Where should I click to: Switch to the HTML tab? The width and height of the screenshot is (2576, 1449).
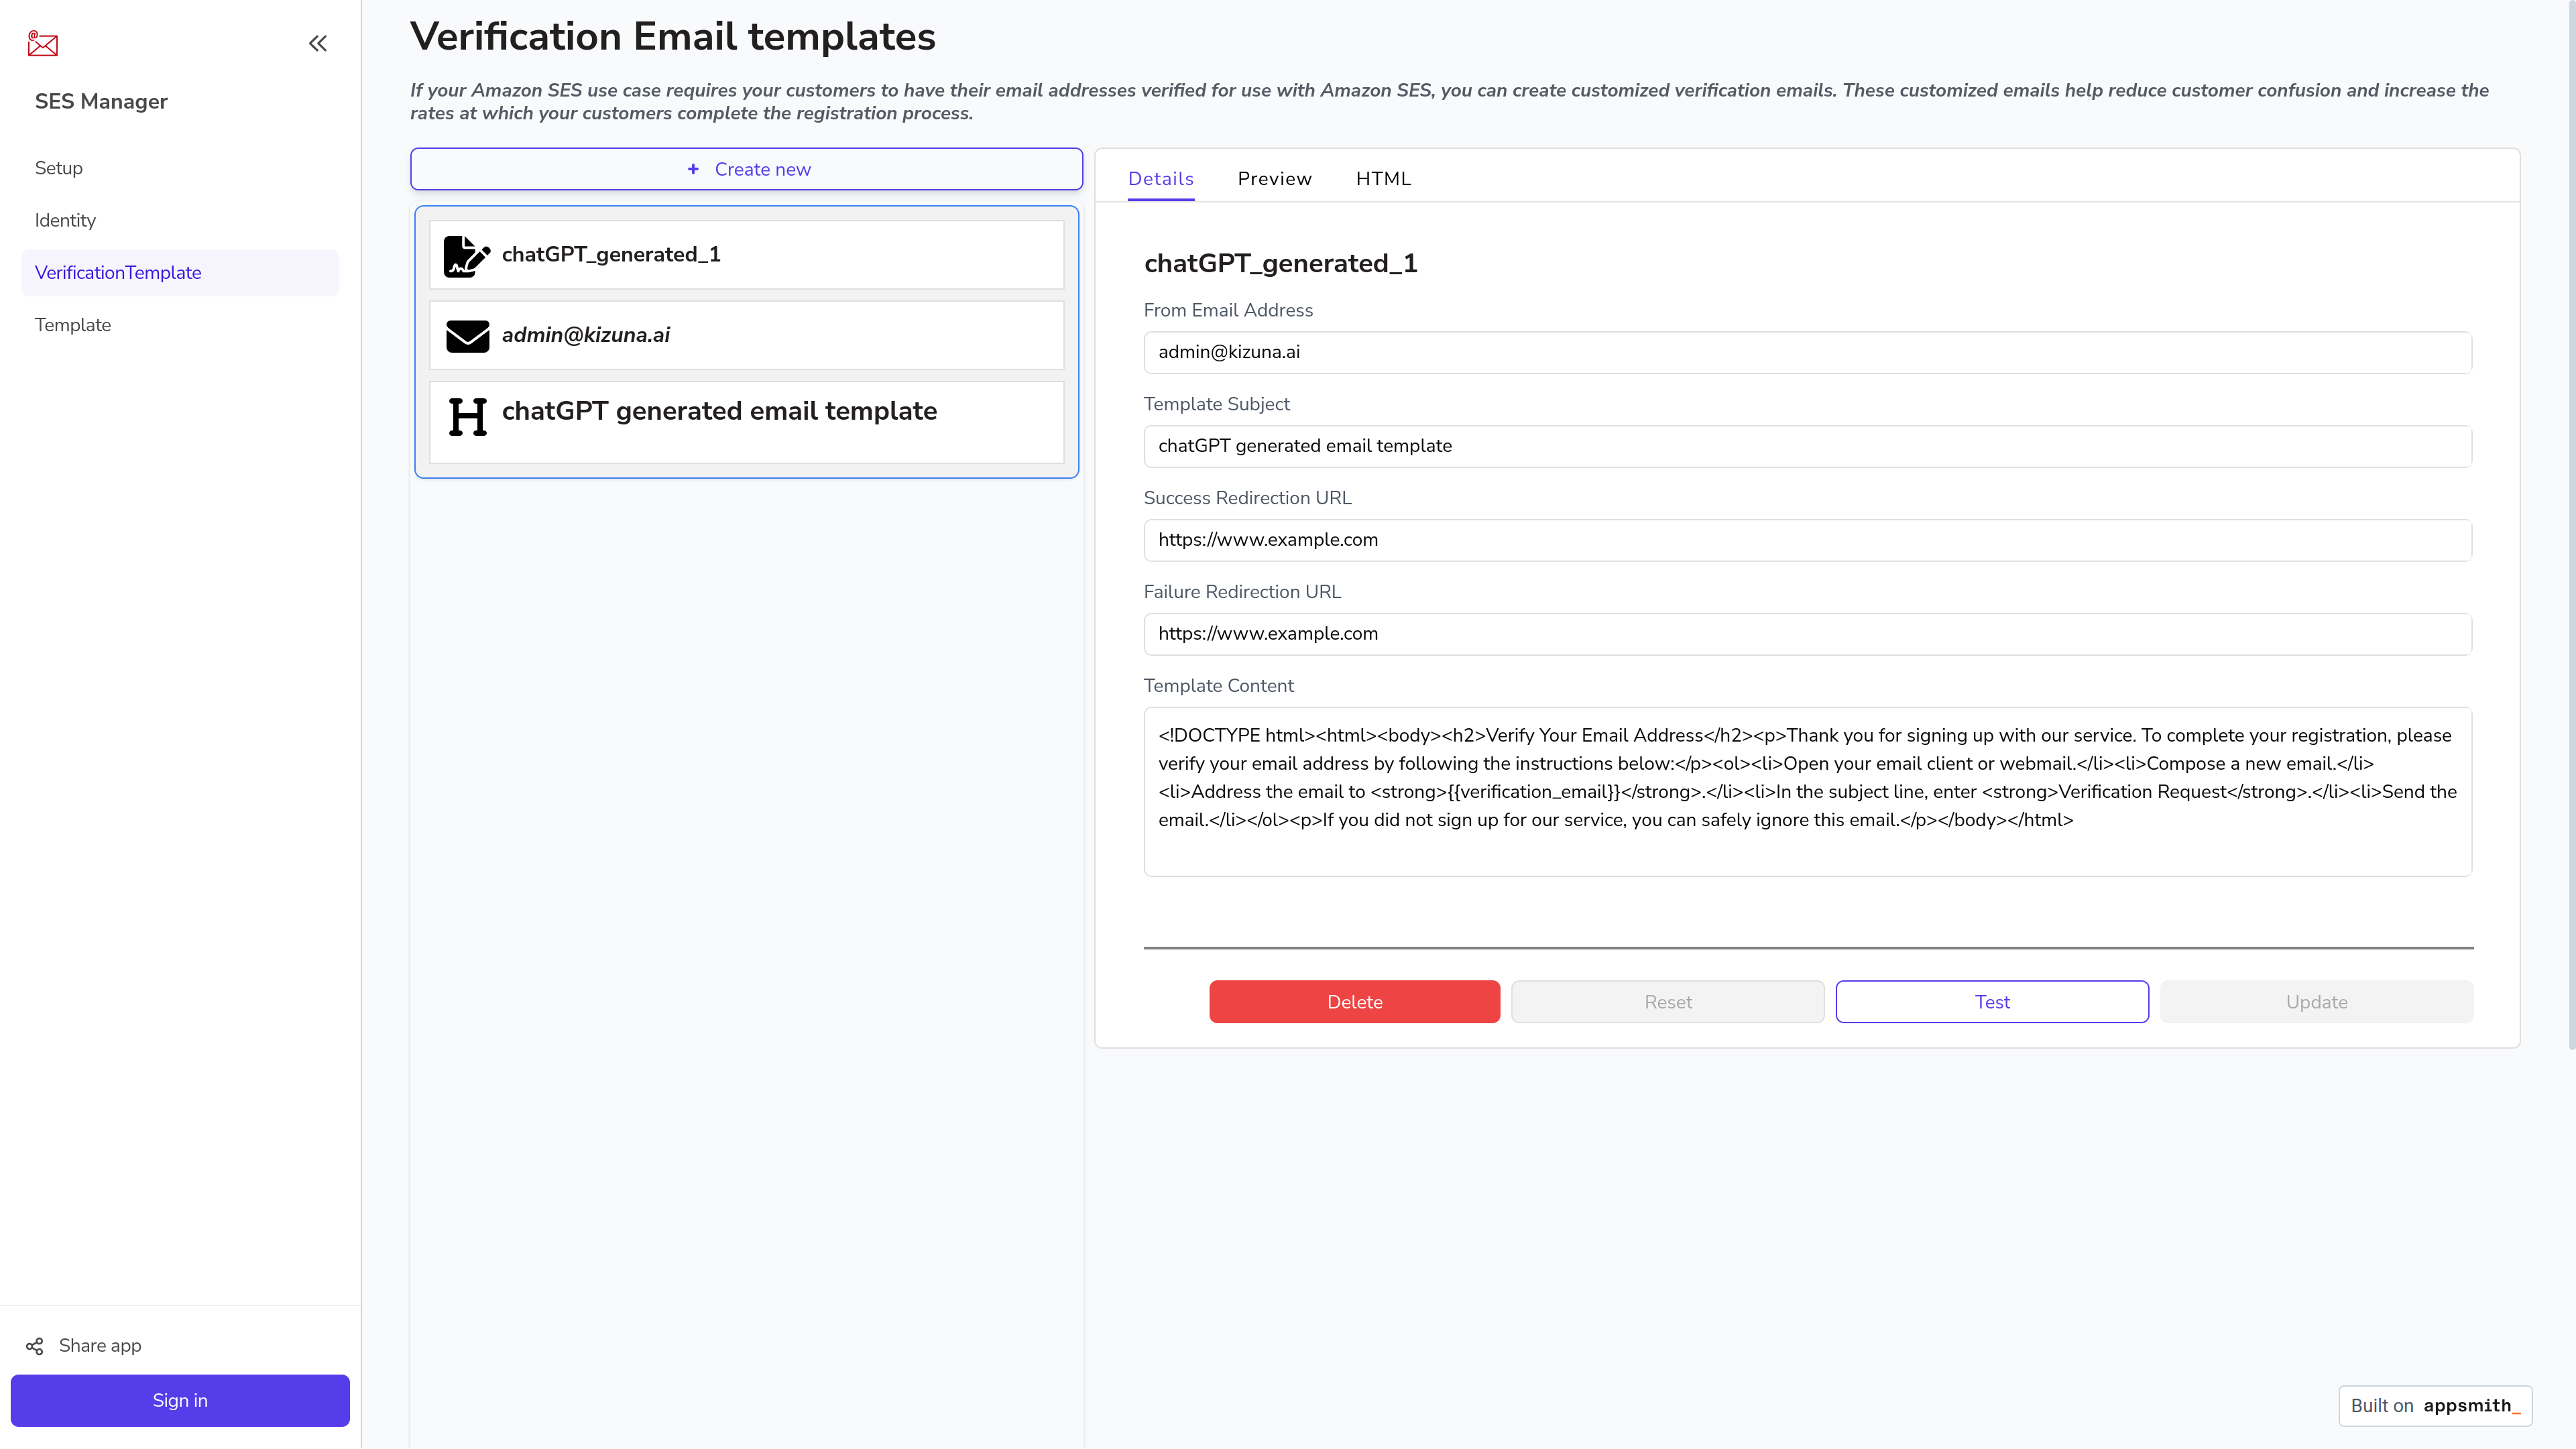coord(1383,179)
